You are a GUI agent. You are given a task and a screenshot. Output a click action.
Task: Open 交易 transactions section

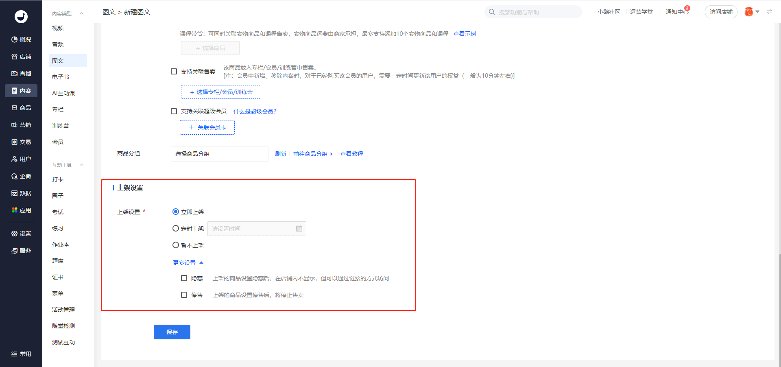click(x=21, y=142)
